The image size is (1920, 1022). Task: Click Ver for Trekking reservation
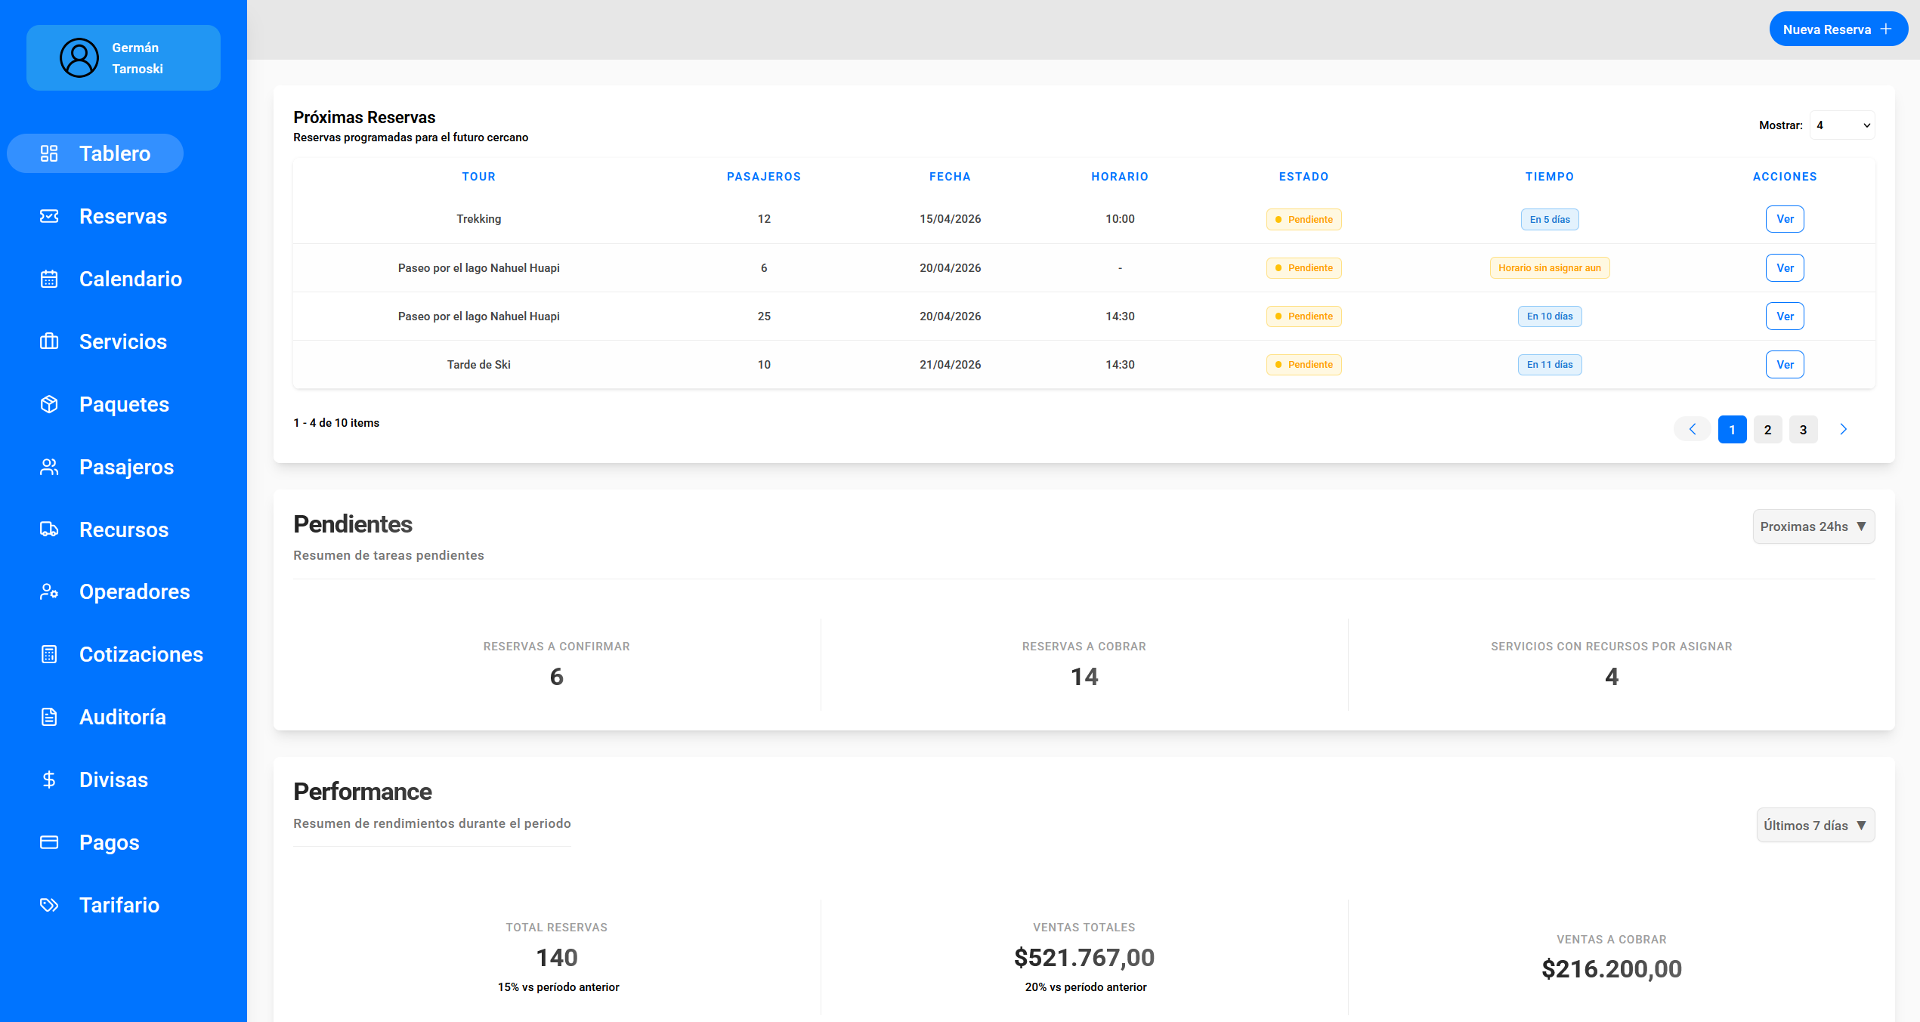[1785, 219]
